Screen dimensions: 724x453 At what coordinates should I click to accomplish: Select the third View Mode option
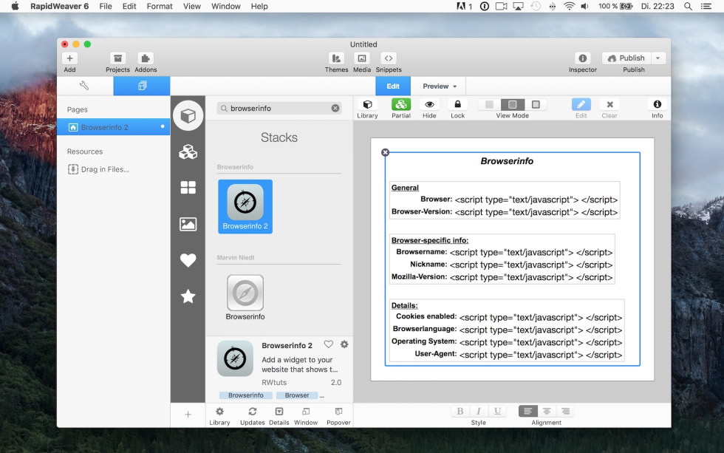(x=536, y=104)
